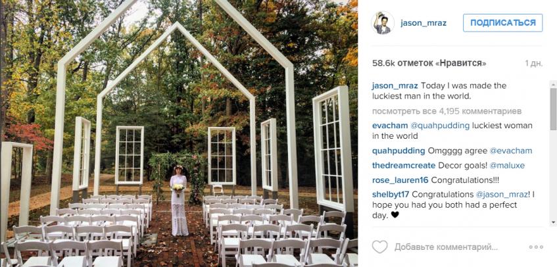Open jason_mraz username in header
This screenshot has width=557, height=267.
[424, 23]
